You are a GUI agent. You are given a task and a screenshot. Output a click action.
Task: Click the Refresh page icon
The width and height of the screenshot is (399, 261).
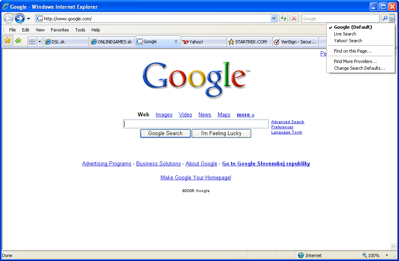[x=284, y=18]
